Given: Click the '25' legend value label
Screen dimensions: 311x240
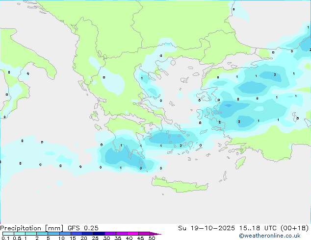Looking at the screenshot, I should [95, 238].
